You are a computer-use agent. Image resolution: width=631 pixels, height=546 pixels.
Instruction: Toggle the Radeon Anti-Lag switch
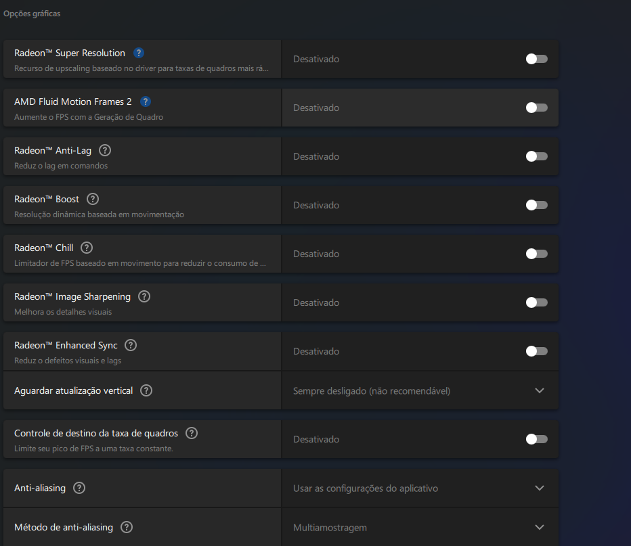click(x=536, y=156)
